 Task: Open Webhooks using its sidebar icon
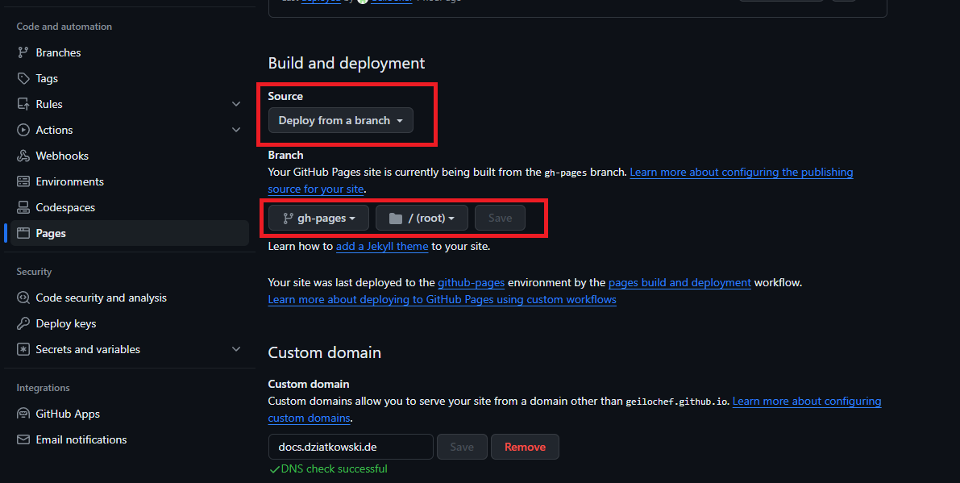point(21,156)
